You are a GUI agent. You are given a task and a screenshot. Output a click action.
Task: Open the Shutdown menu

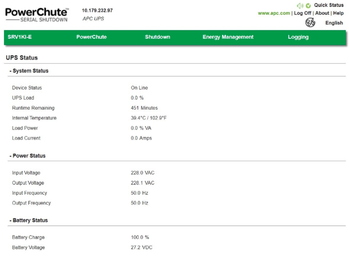[x=158, y=37]
